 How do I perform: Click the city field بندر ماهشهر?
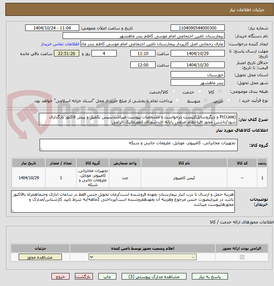click(x=198, y=82)
